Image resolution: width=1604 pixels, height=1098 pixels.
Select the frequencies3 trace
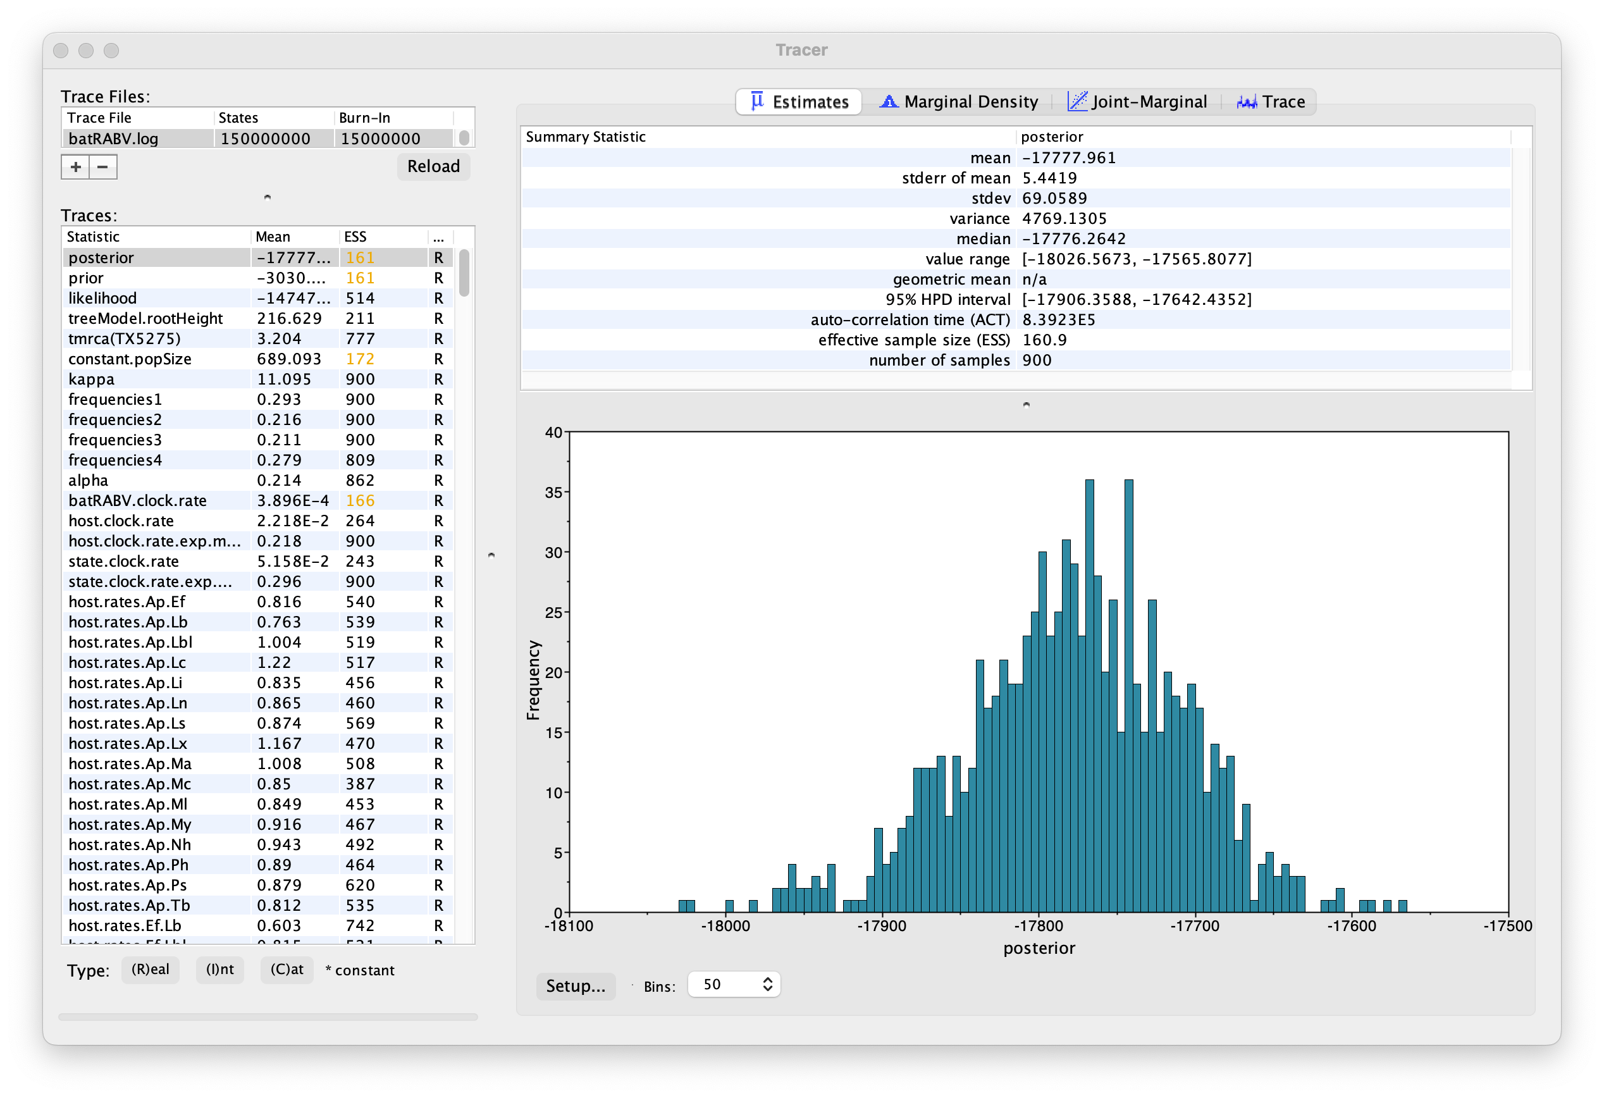(x=258, y=440)
